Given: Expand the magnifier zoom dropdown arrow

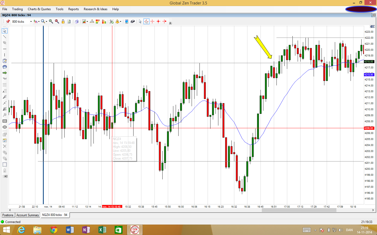Looking at the screenshot, I should (x=47, y=22).
